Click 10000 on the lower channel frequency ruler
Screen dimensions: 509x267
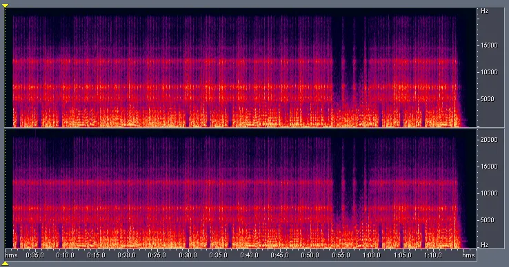(x=489, y=193)
